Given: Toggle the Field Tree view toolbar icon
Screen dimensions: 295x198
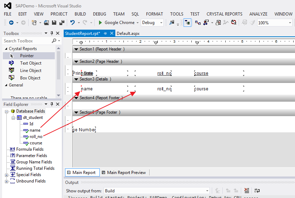Looking at the screenshot, I should pyautogui.click(x=187, y=23).
